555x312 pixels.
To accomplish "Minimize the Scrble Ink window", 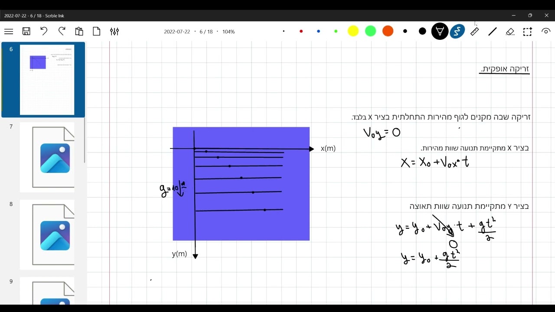I will tap(513, 16).
